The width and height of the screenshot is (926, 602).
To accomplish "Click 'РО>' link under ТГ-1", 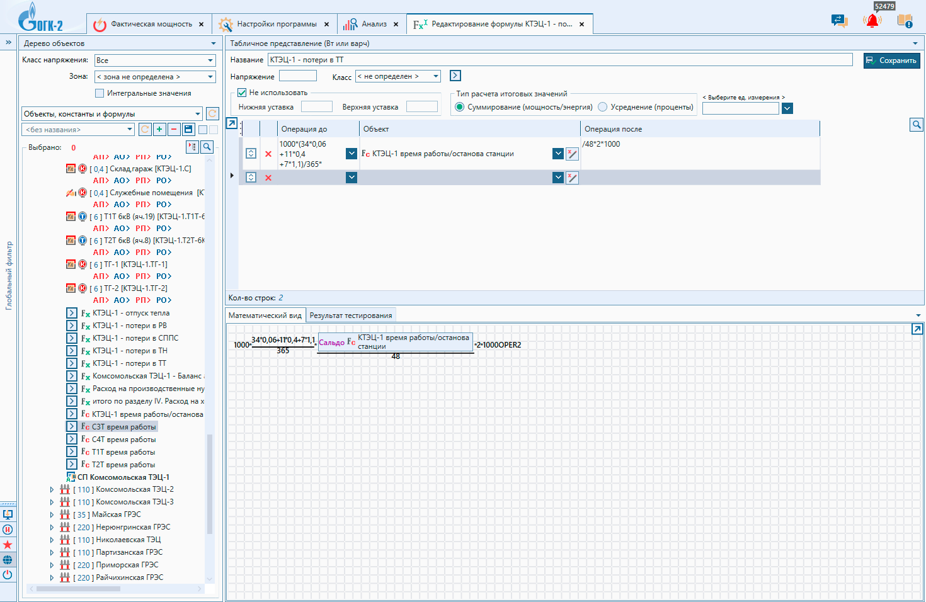I will click(164, 276).
